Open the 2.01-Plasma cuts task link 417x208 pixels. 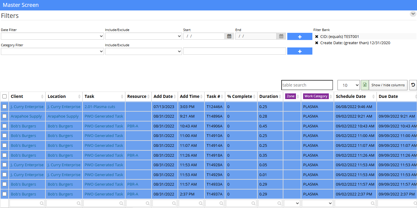point(100,107)
